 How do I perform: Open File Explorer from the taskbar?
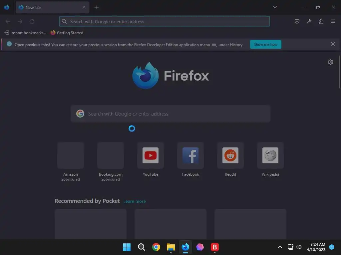[171, 247]
